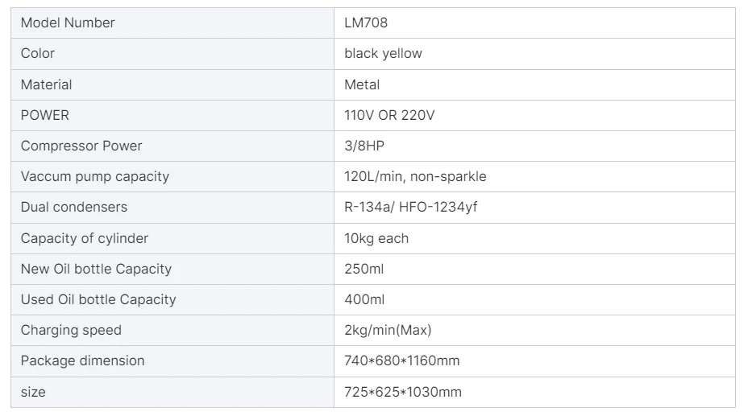748x420 pixels.
Task: Click the 'Metal' material value
Action: click(362, 84)
